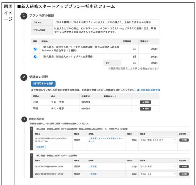Click the 利用者コード column header

point(117,96)
